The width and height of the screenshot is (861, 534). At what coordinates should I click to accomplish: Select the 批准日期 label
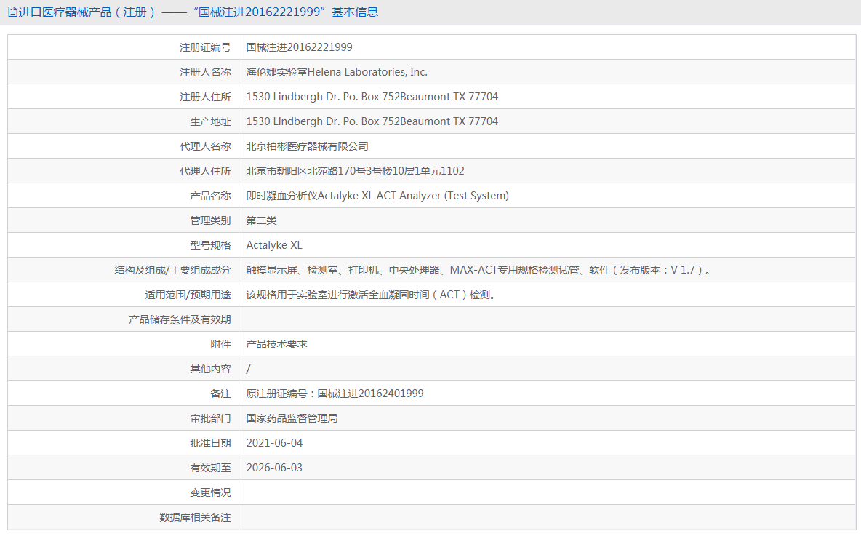tap(210, 443)
